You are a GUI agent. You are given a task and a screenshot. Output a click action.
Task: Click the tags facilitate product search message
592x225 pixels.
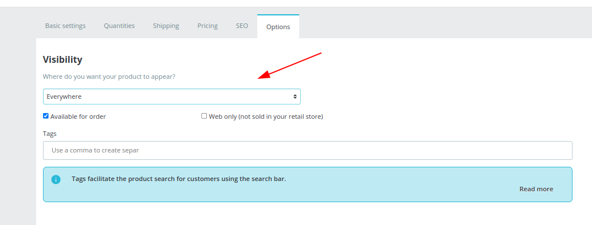pyautogui.click(x=179, y=179)
